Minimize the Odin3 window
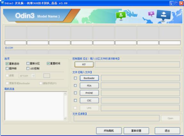Viewport: 184px width, 136px height. (x=172, y=3)
